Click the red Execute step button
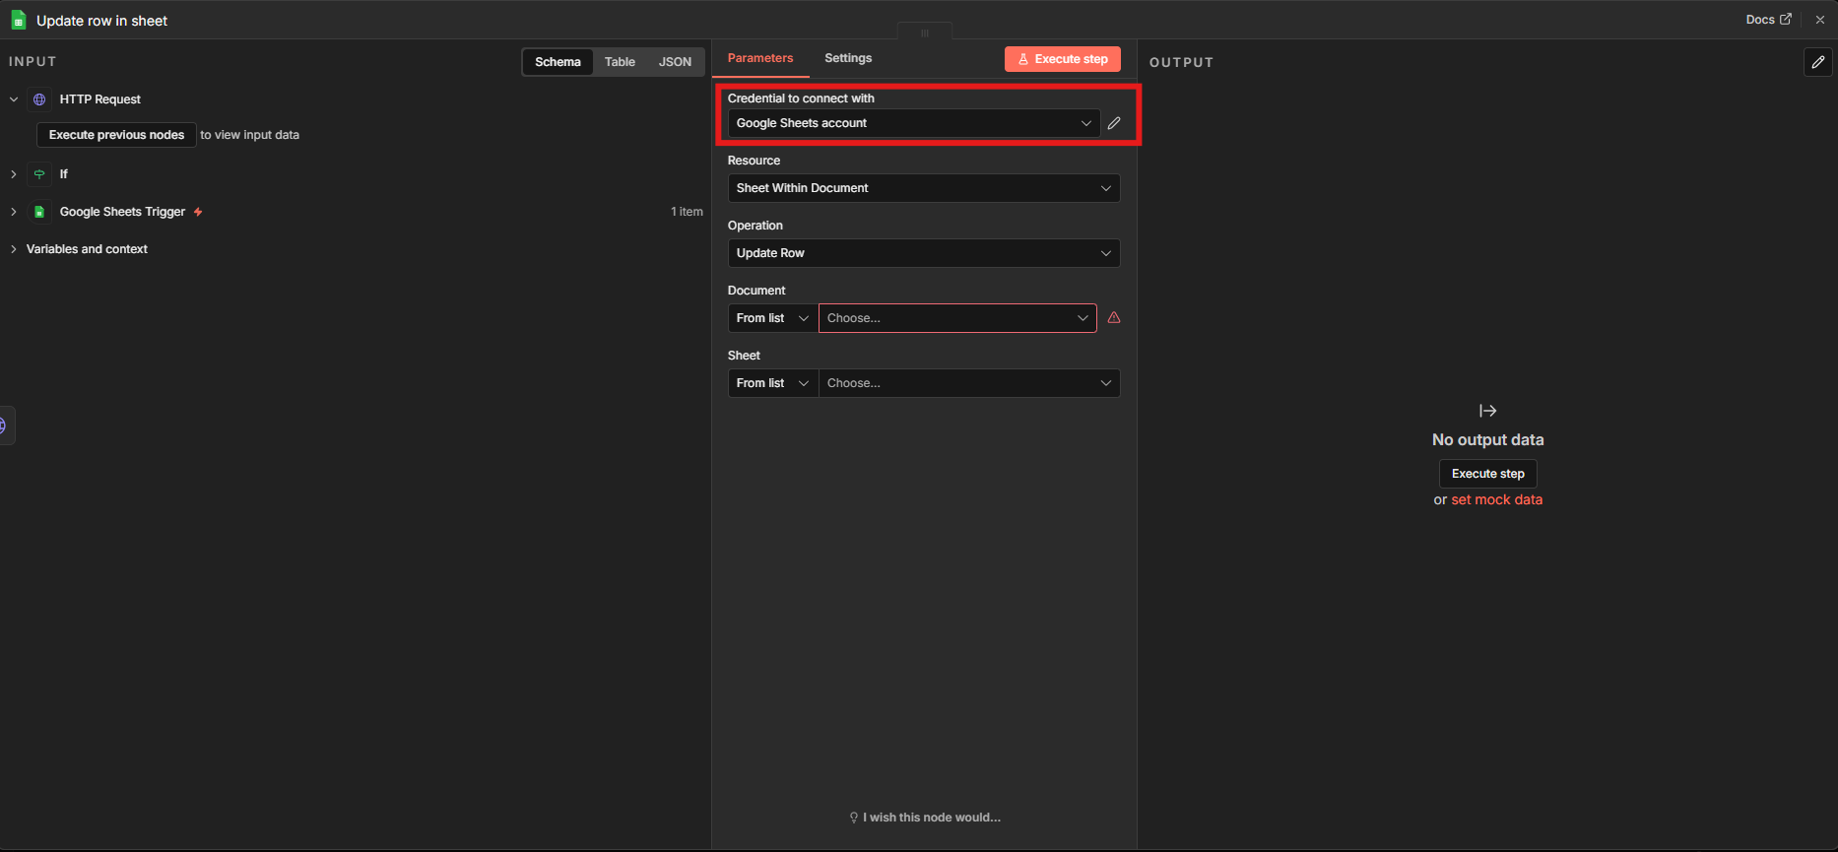1838x852 pixels. click(1062, 59)
